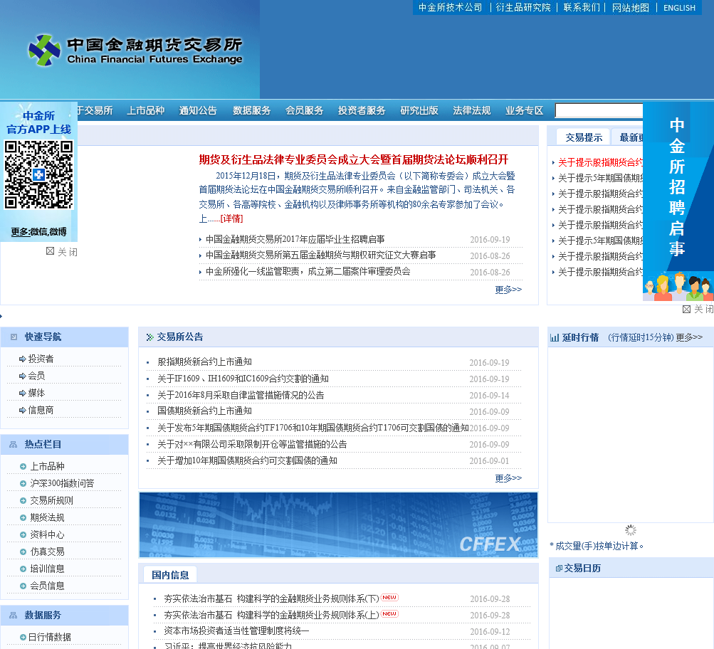Open 网站地图 top link
Viewport: 714px width, 649px height.
(x=631, y=8)
